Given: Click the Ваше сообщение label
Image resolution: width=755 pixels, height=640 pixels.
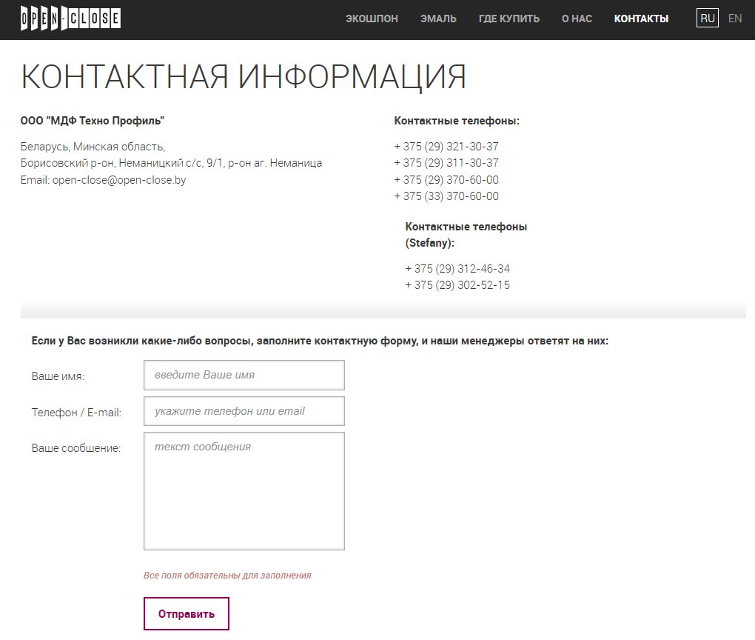Looking at the screenshot, I should click(x=76, y=448).
